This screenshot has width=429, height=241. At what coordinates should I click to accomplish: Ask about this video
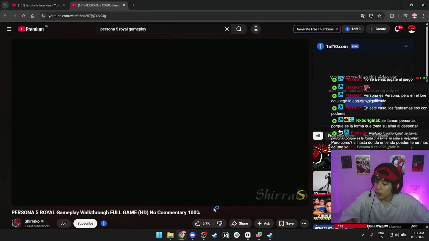[x=263, y=224]
